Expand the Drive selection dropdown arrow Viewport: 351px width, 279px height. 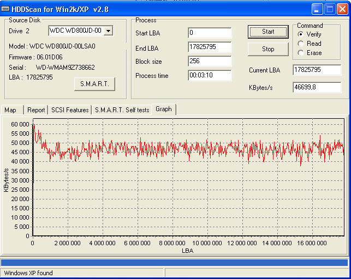tap(108, 31)
